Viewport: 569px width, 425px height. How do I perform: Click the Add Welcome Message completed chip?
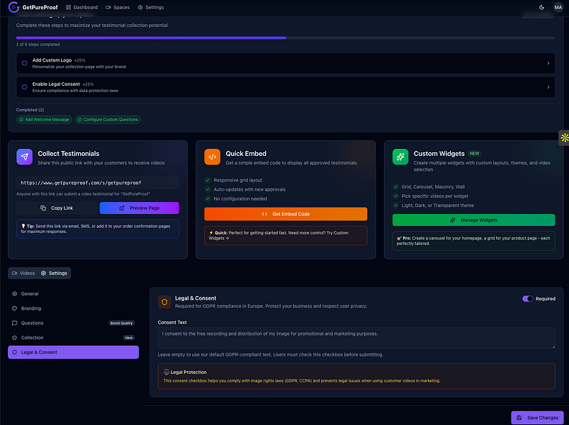pos(44,119)
